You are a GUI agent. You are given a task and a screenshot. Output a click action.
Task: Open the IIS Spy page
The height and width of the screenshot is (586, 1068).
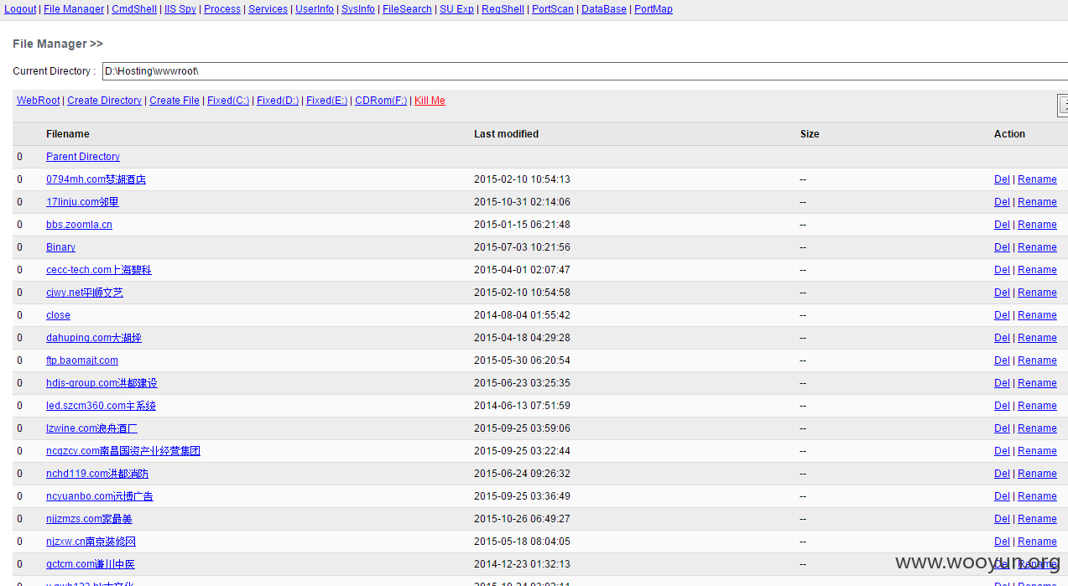coord(180,9)
